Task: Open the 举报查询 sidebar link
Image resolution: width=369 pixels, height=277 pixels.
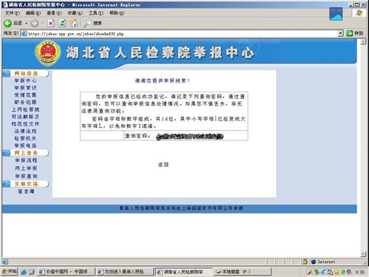Action: pos(26,176)
